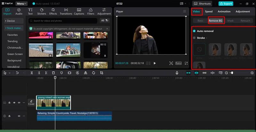Switch to the Speed tab
The width and height of the screenshot is (256, 132).
pyautogui.click(x=209, y=11)
